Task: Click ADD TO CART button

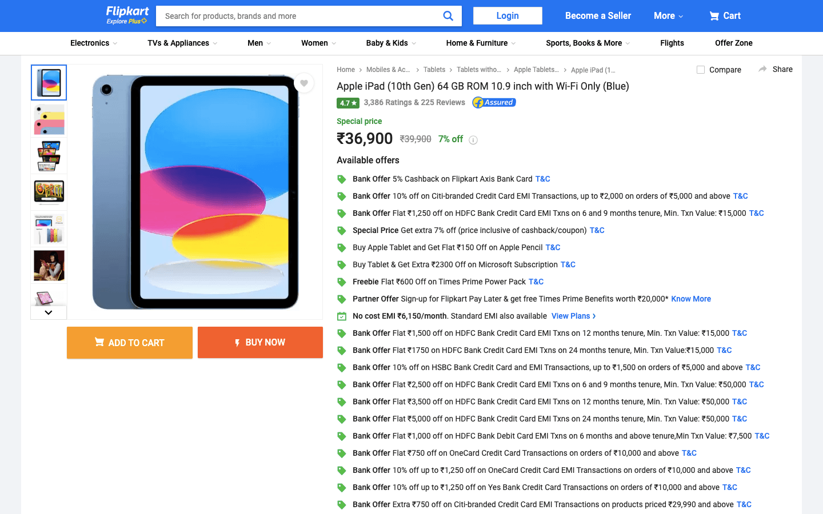Action: [130, 343]
